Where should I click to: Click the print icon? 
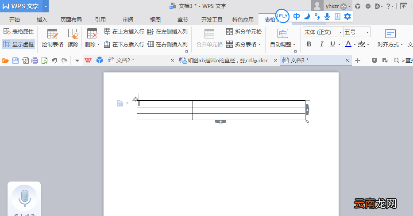(35, 61)
